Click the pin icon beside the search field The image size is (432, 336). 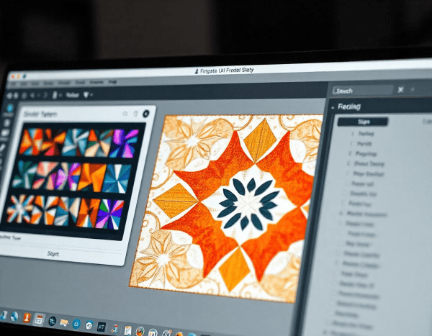coord(400,89)
